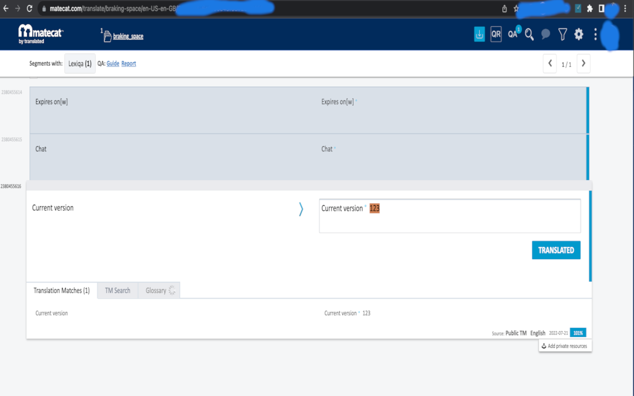Copy source to target with blue arrow
The height and width of the screenshot is (396, 634).
tap(301, 209)
